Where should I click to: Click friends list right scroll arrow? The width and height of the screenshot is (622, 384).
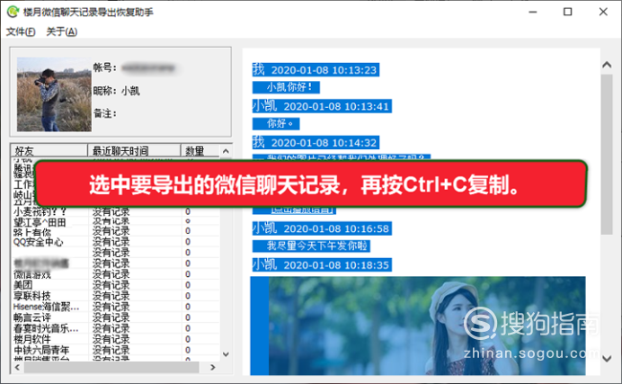(x=213, y=367)
